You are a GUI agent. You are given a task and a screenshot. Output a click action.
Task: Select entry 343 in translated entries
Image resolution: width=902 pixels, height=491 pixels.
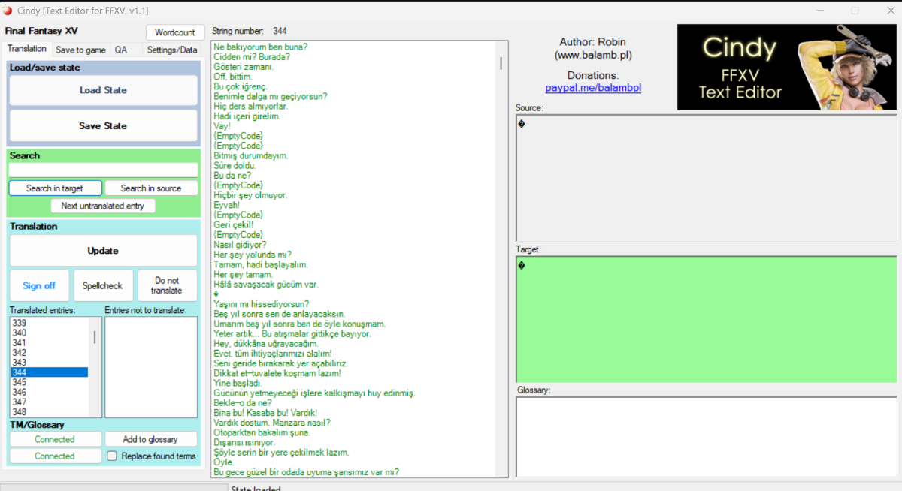49,362
